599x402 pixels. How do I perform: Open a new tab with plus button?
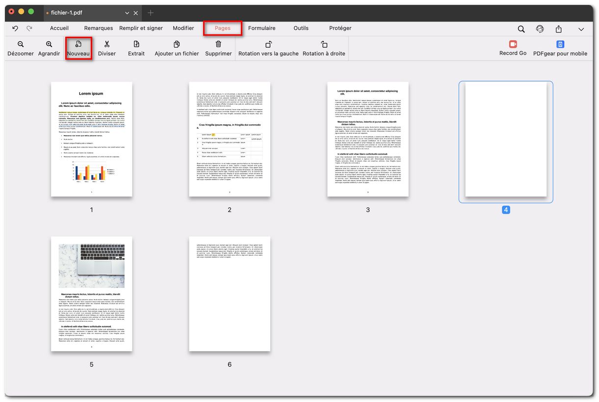click(151, 13)
